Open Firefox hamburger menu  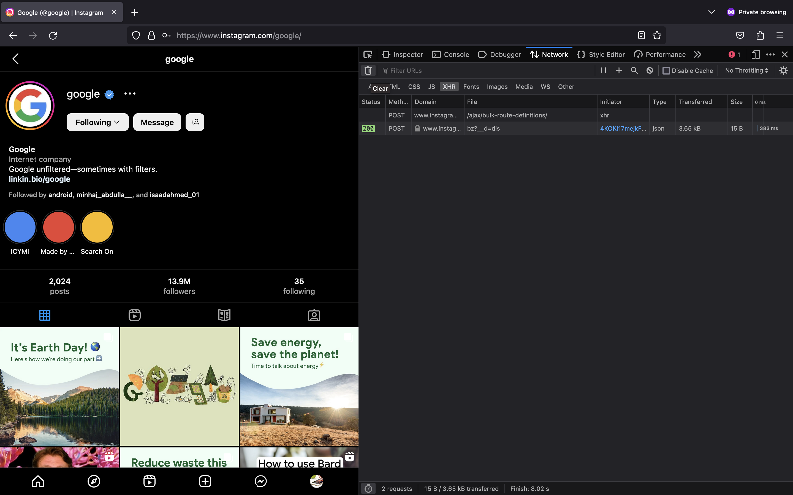(780, 35)
